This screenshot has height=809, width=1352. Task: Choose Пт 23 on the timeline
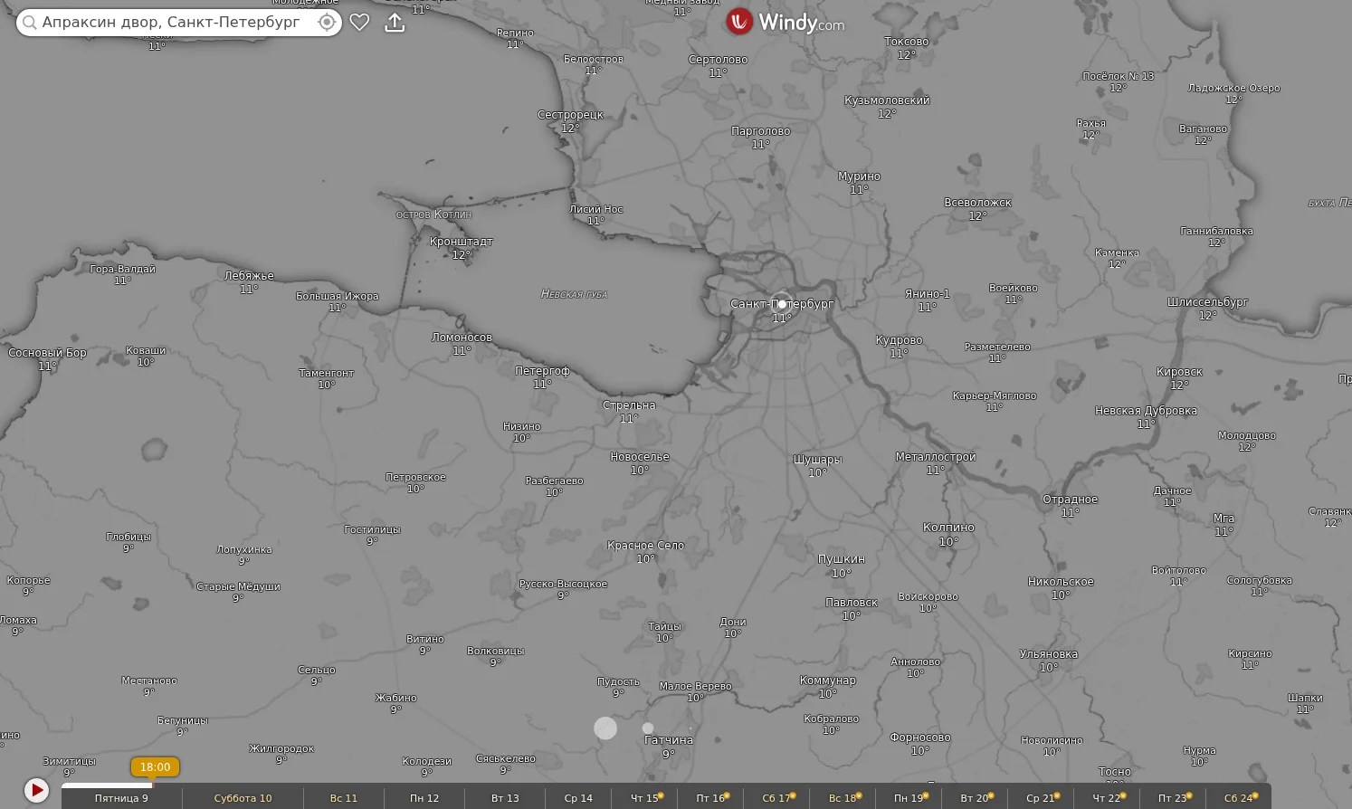point(1174,798)
